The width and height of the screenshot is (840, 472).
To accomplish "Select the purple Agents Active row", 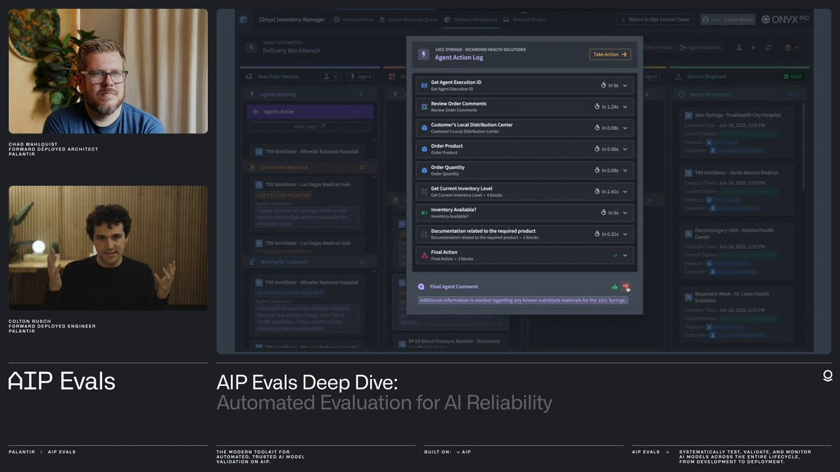I will pyautogui.click(x=309, y=111).
